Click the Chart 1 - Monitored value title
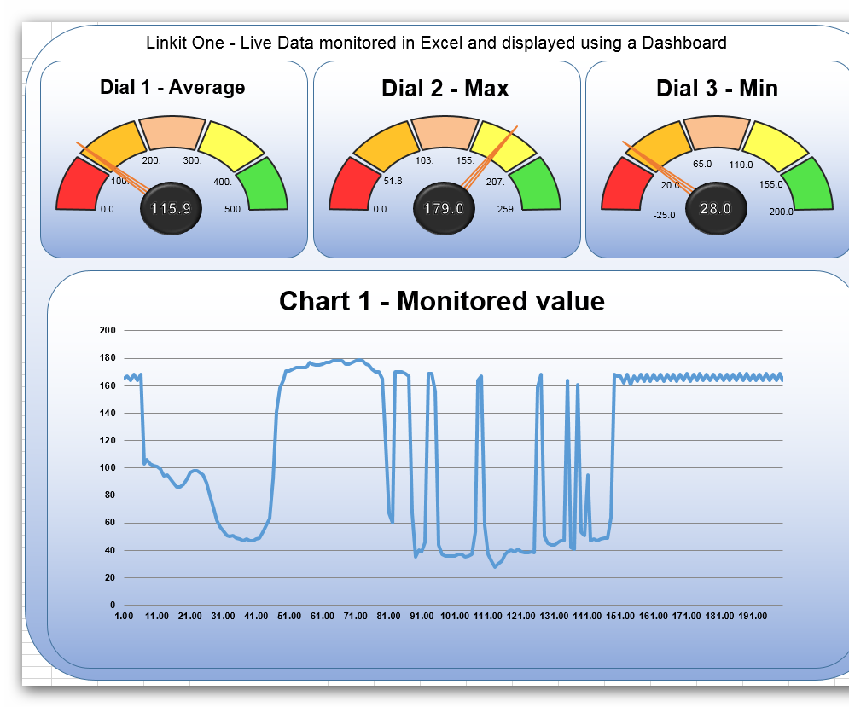849x707 pixels. point(442,301)
